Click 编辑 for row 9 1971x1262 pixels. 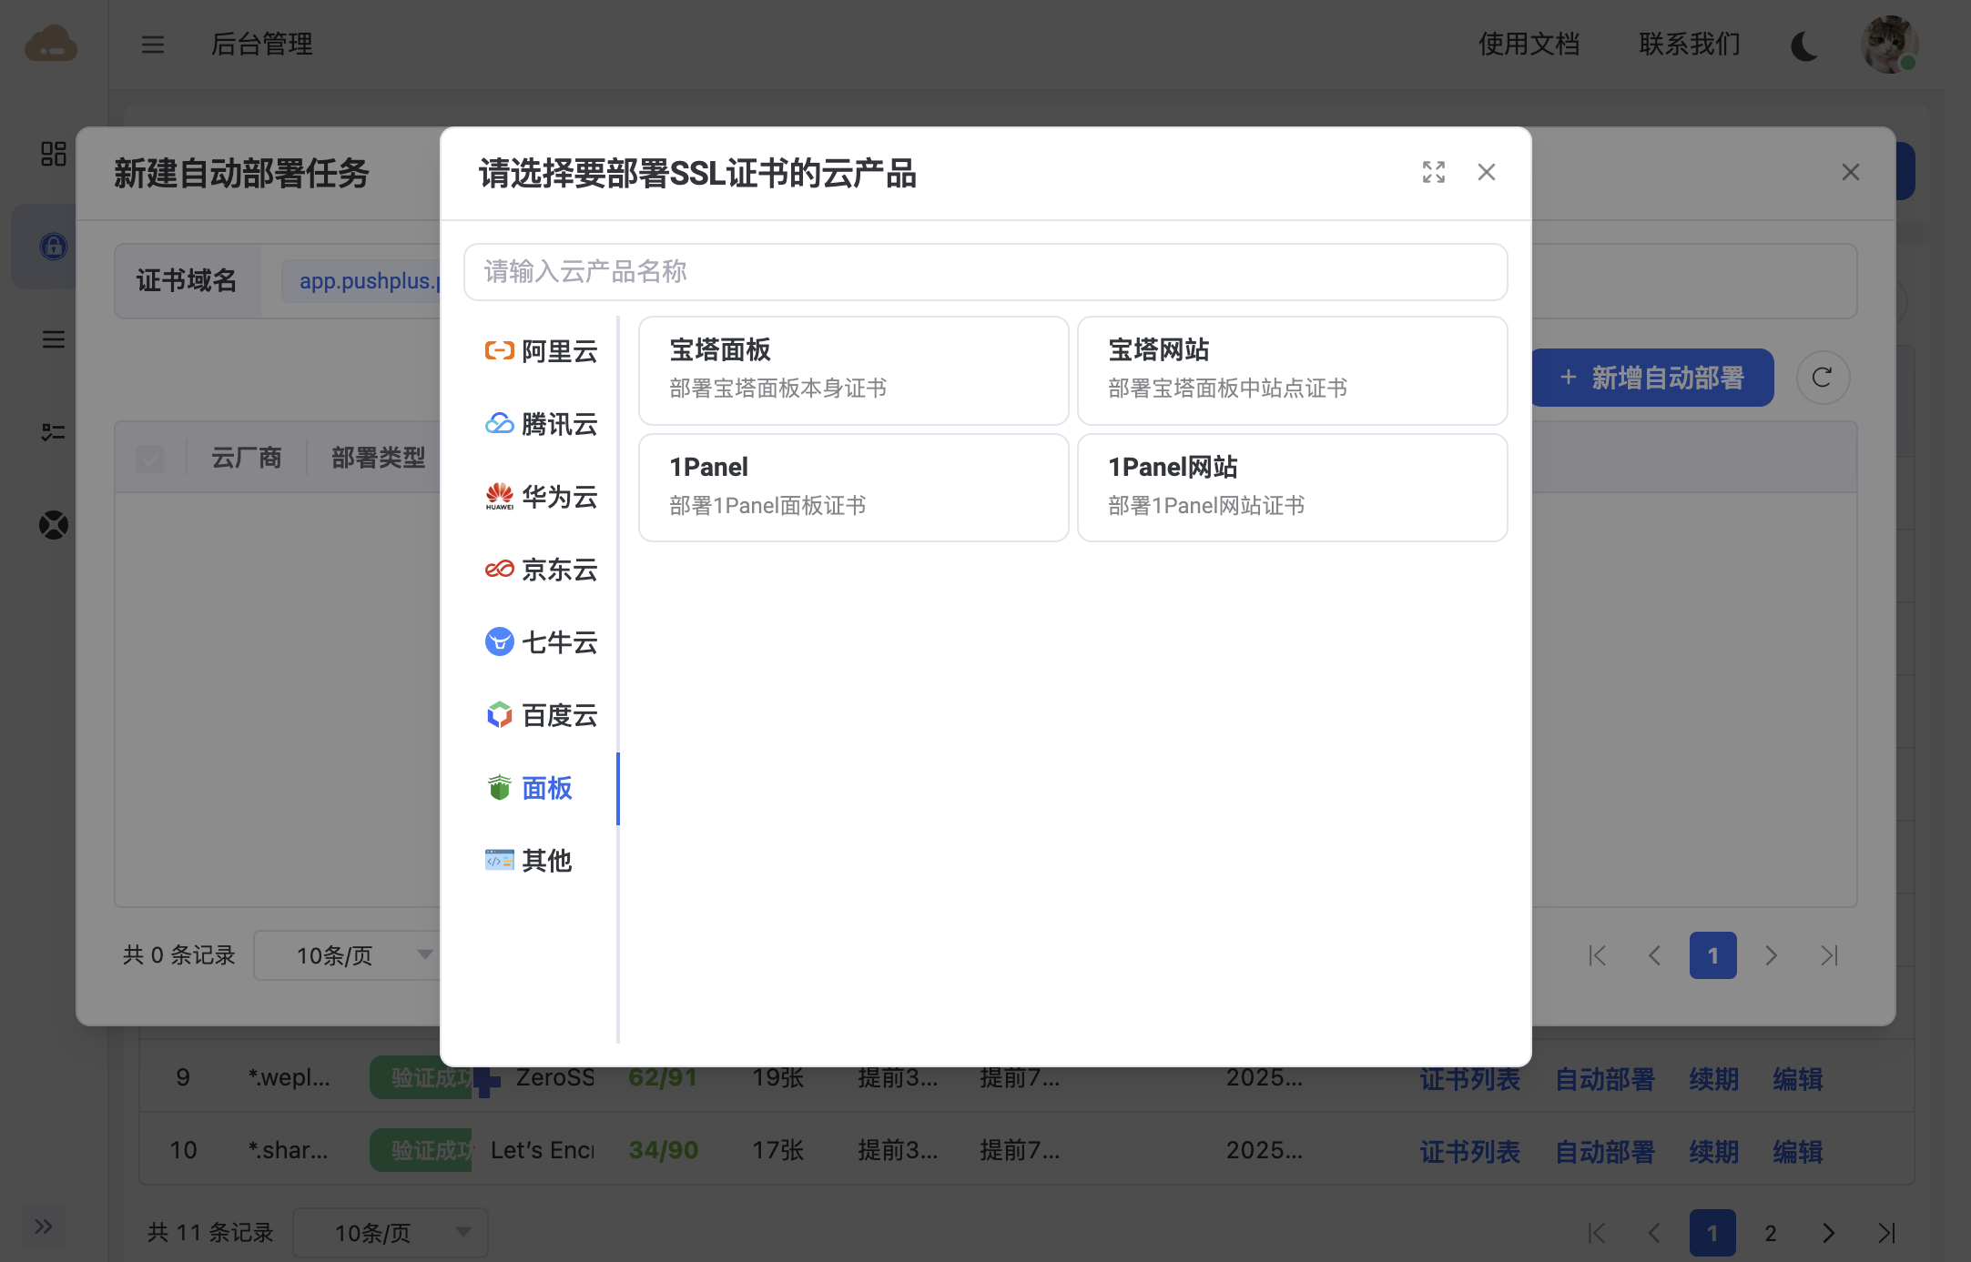(1797, 1079)
